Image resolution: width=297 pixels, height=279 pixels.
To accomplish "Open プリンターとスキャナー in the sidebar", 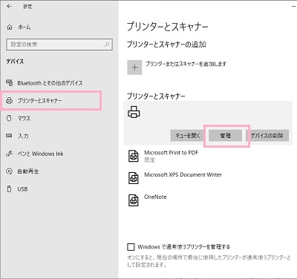I will (x=39, y=100).
